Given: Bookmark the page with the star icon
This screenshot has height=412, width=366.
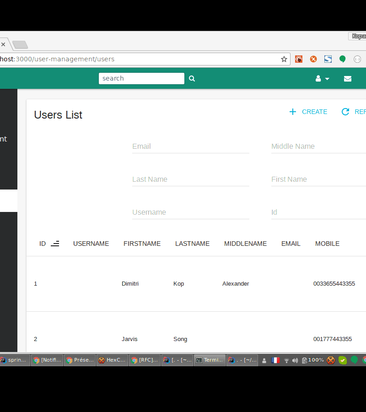Looking at the screenshot, I should [284, 59].
